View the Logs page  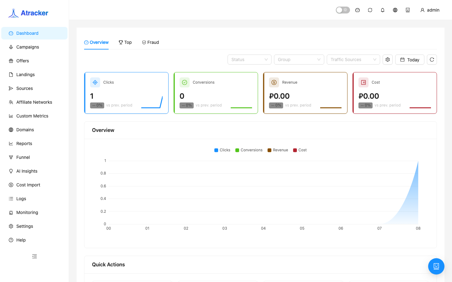[35, 199]
